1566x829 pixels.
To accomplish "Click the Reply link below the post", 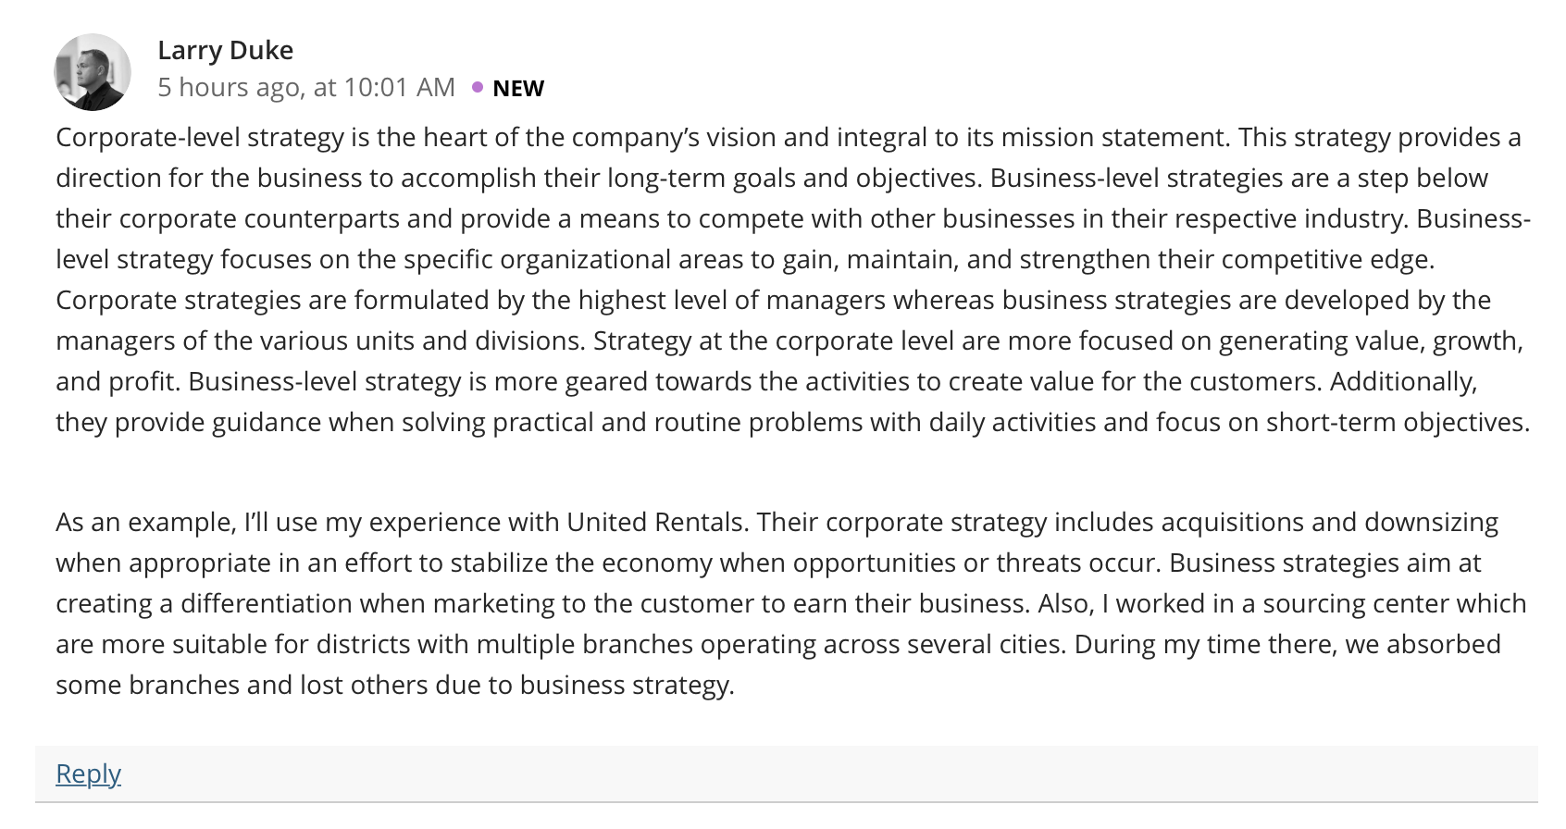I will coord(88,773).
